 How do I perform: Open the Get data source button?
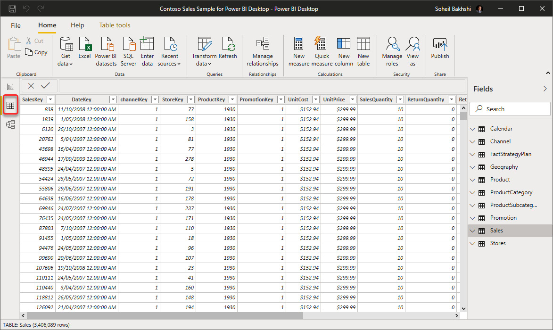coord(66,51)
